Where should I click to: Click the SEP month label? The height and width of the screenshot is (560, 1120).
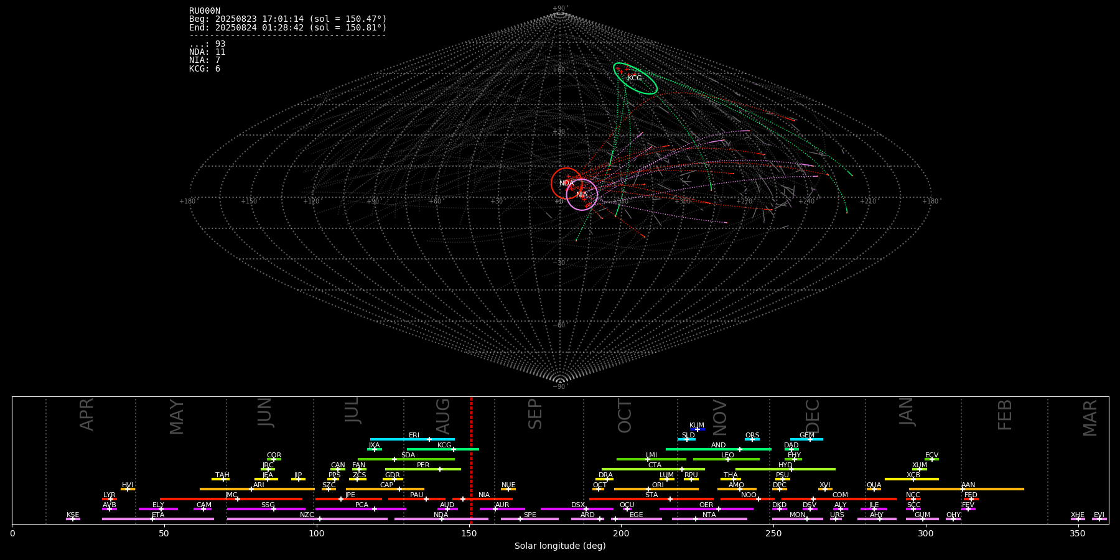coord(535,414)
